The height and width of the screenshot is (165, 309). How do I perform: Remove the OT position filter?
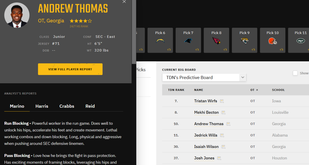point(257,90)
